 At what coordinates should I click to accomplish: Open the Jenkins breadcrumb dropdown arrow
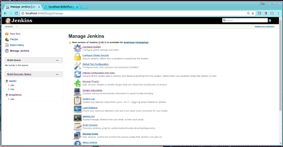[x=17, y=26]
